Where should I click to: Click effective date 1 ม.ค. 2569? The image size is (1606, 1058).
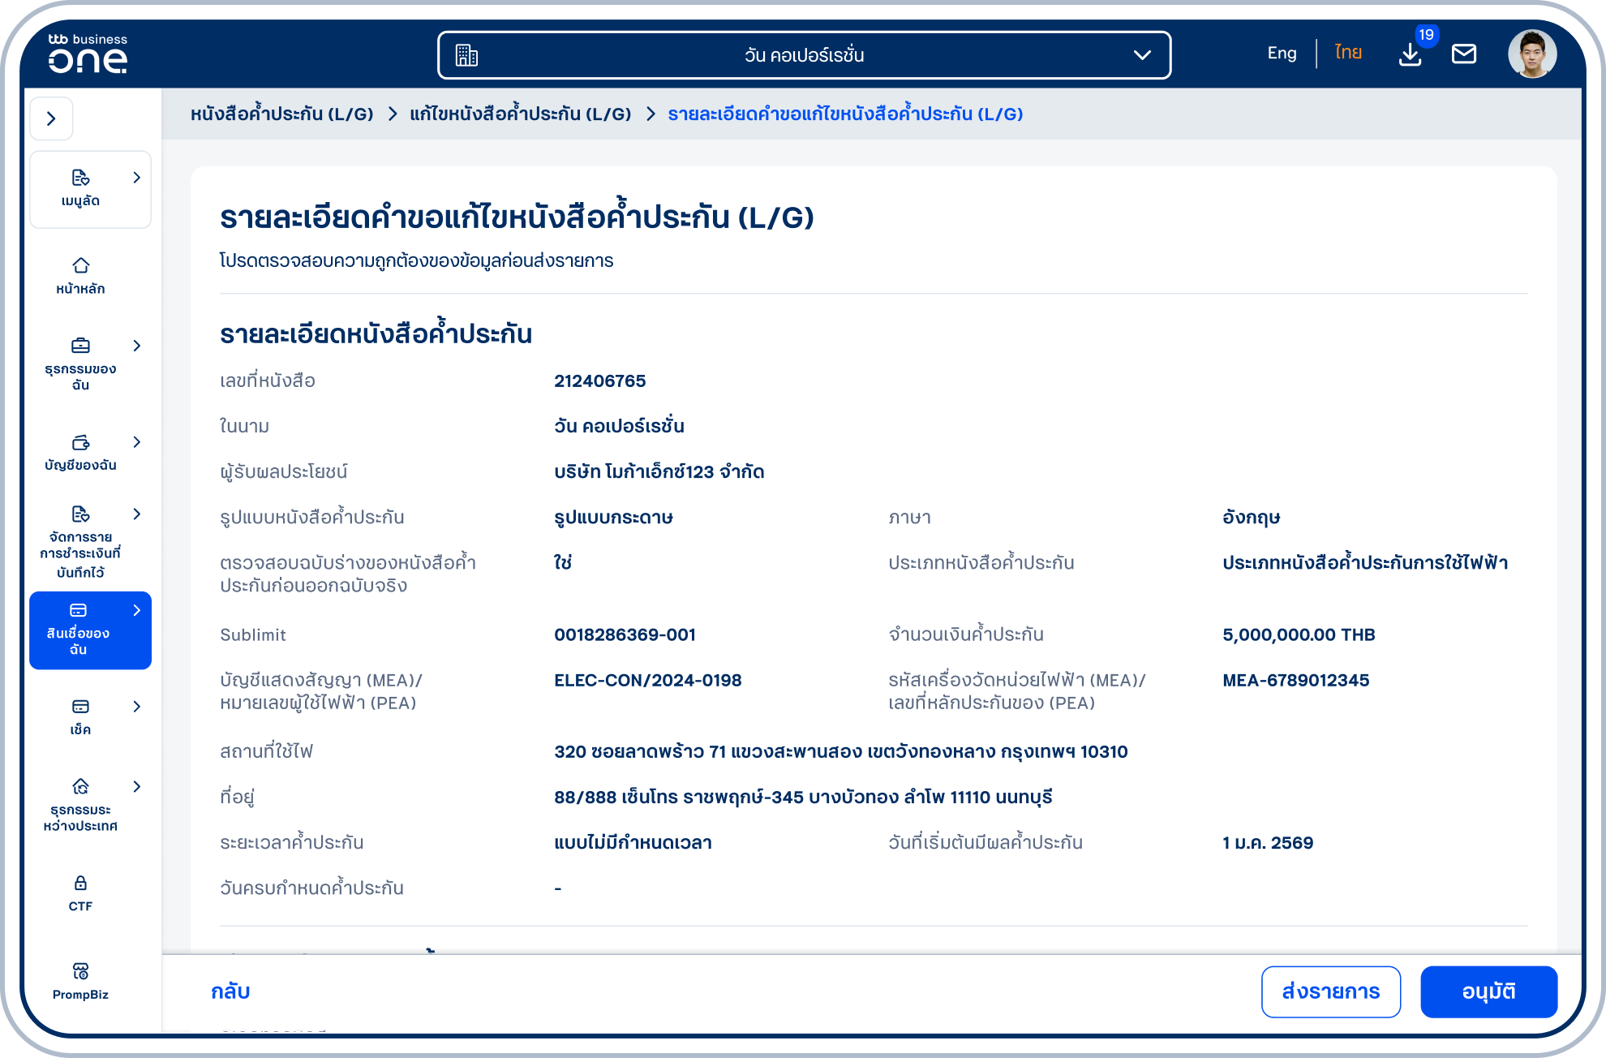[1268, 842]
